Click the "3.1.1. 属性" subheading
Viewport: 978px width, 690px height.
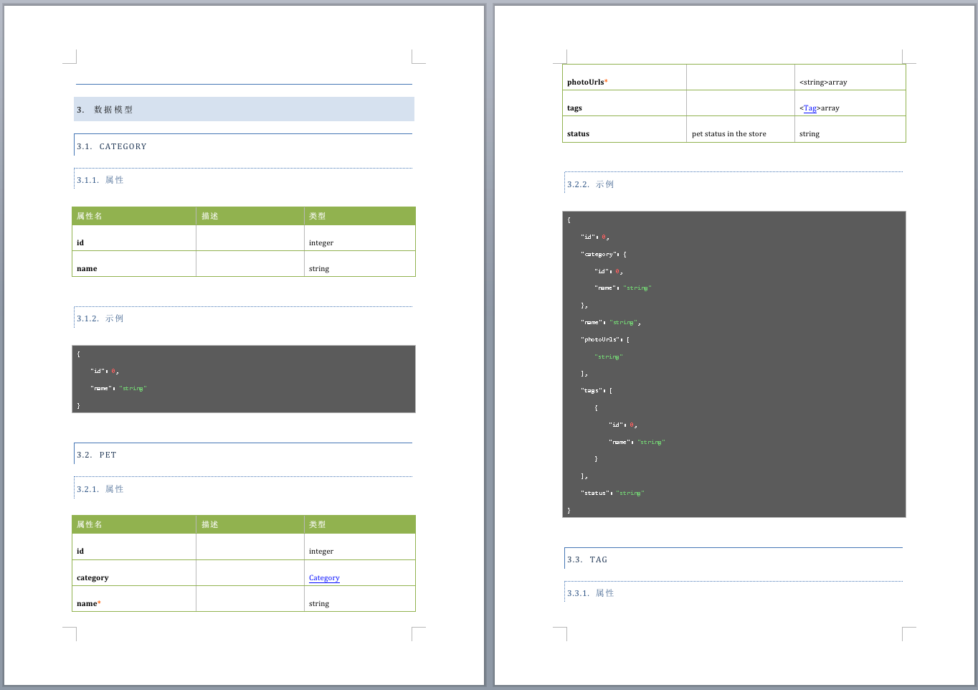tap(100, 180)
